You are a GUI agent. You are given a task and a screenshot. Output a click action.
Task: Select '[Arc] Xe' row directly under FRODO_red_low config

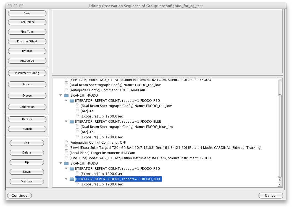(87, 111)
